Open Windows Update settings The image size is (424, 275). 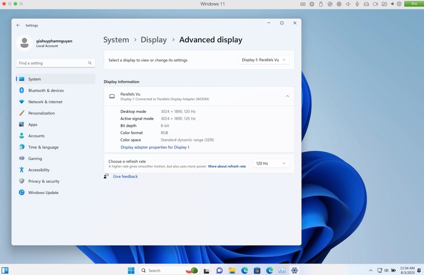point(56,193)
